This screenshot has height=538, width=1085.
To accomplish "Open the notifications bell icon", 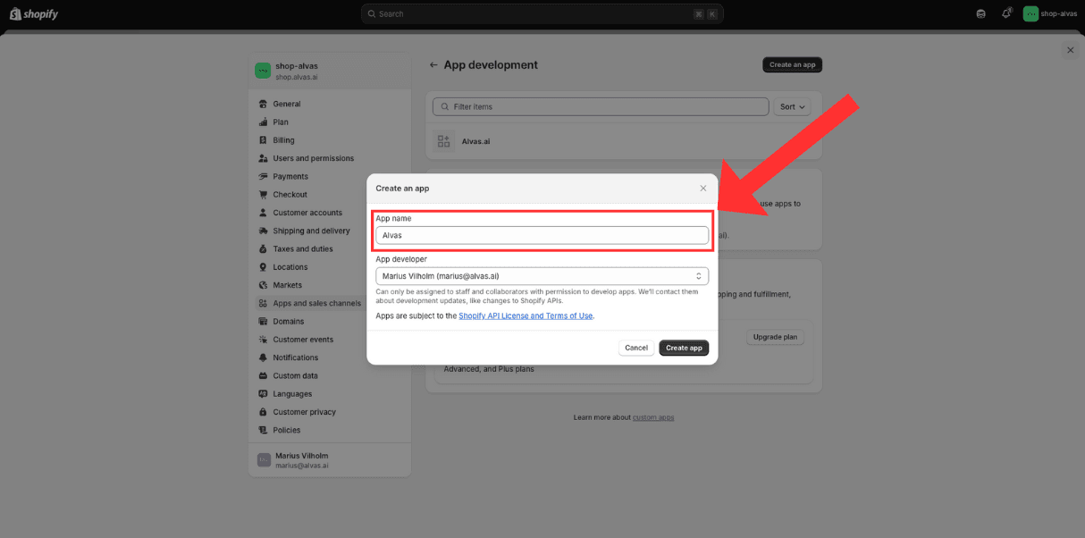I will tap(1005, 13).
